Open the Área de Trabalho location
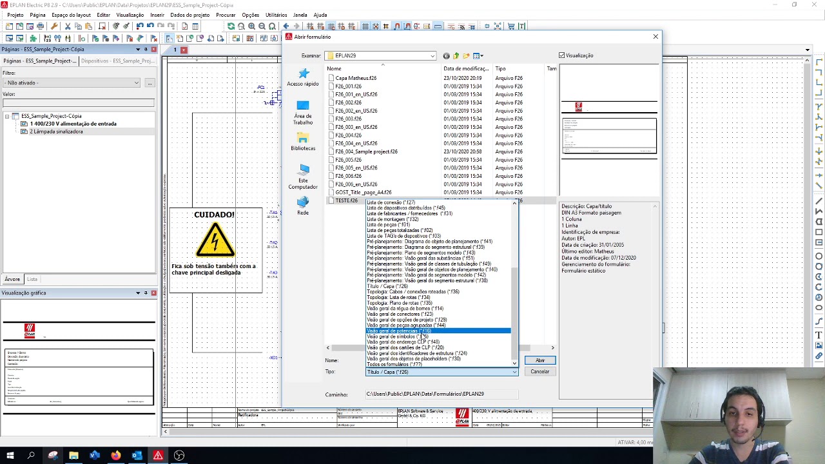The width and height of the screenshot is (825, 464). (303, 112)
